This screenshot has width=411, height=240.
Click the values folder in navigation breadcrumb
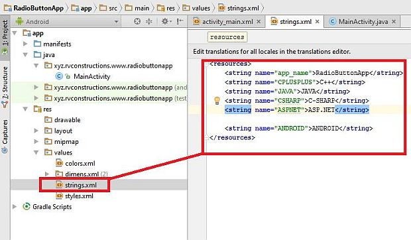point(201,8)
